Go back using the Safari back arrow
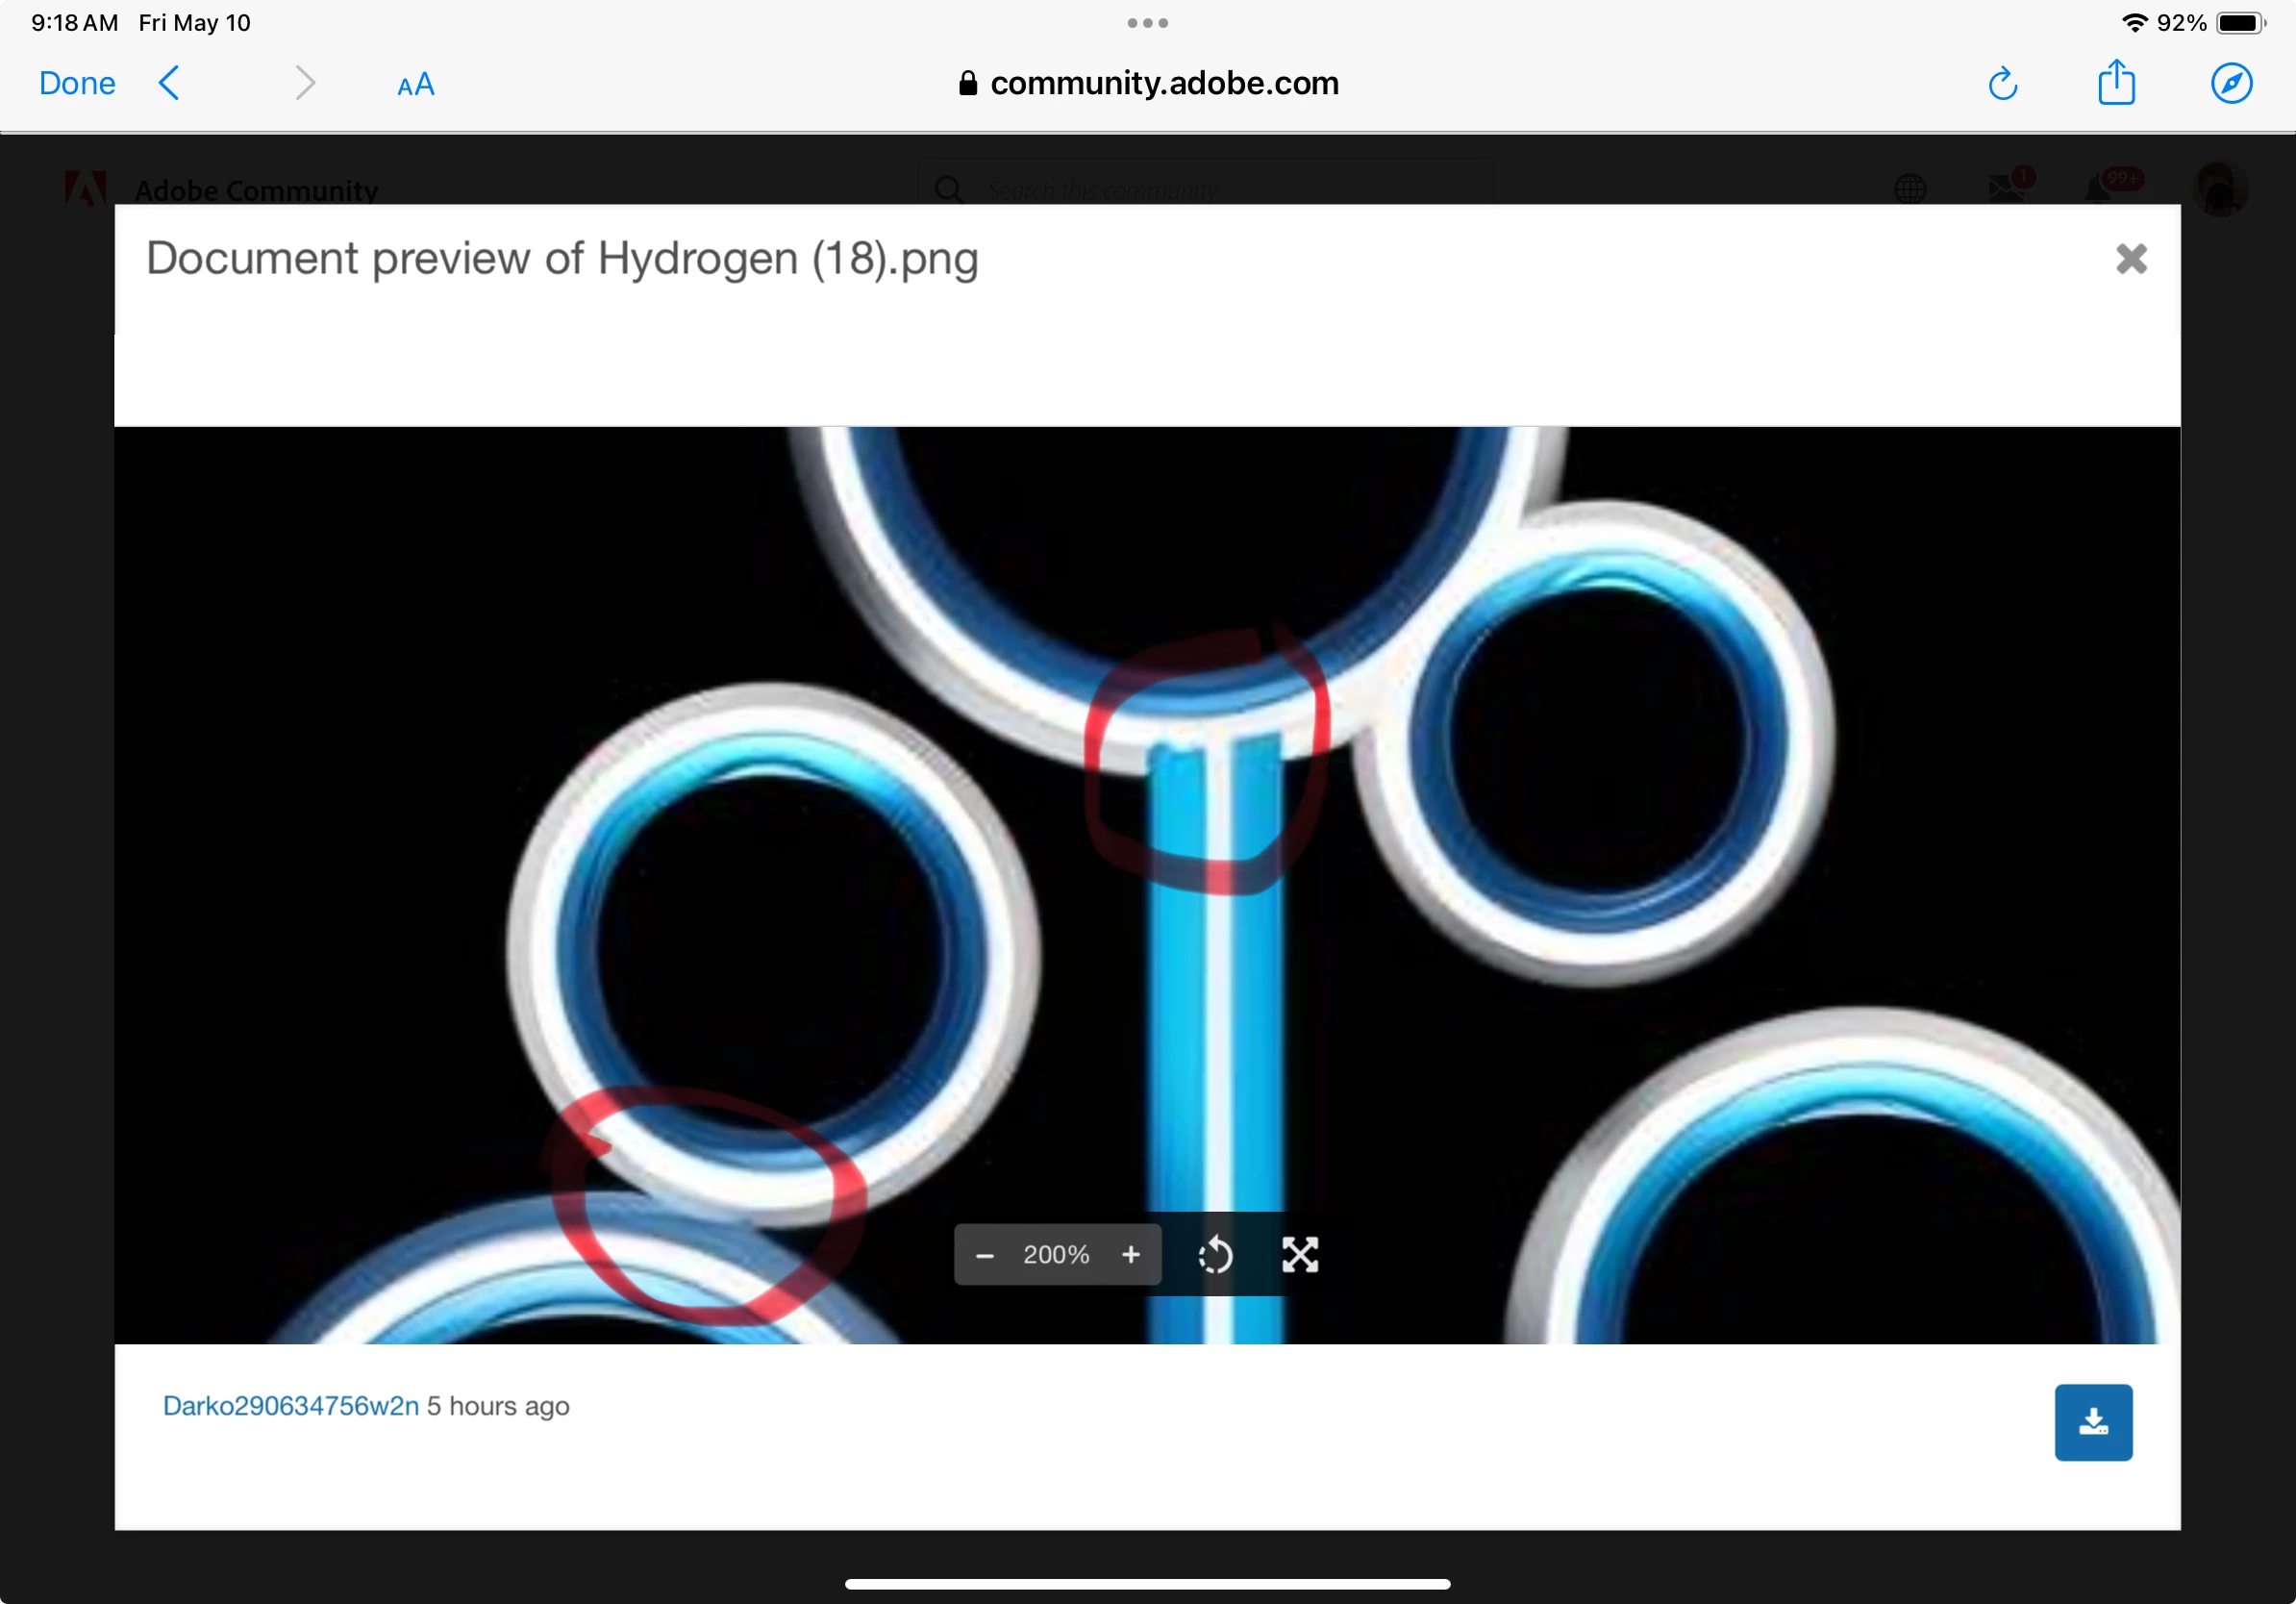Screen dimensions: 2296x1604 (170, 83)
